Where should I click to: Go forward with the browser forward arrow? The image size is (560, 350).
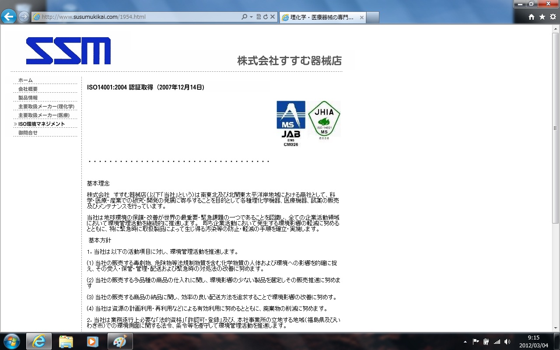tap(24, 17)
